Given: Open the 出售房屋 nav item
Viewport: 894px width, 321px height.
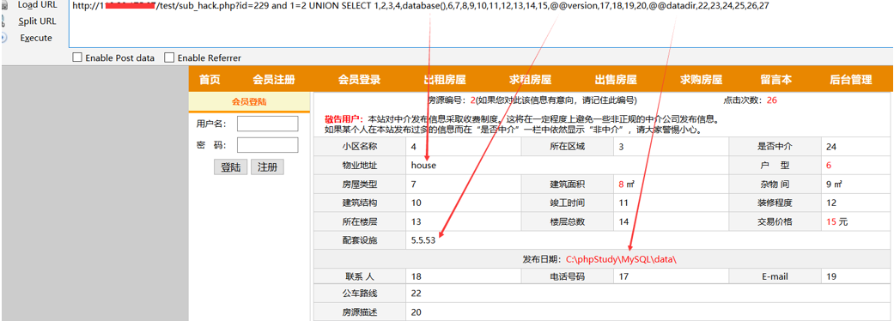Looking at the screenshot, I should pos(616,80).
